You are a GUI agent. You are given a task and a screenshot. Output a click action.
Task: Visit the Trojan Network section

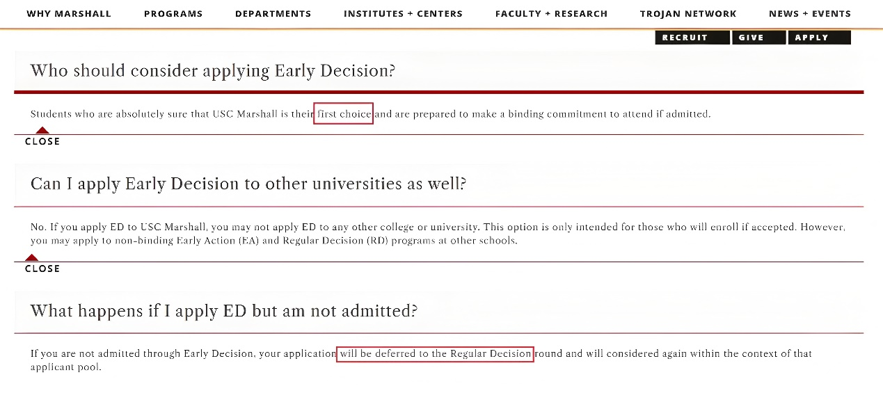click(x=688, y=14)
